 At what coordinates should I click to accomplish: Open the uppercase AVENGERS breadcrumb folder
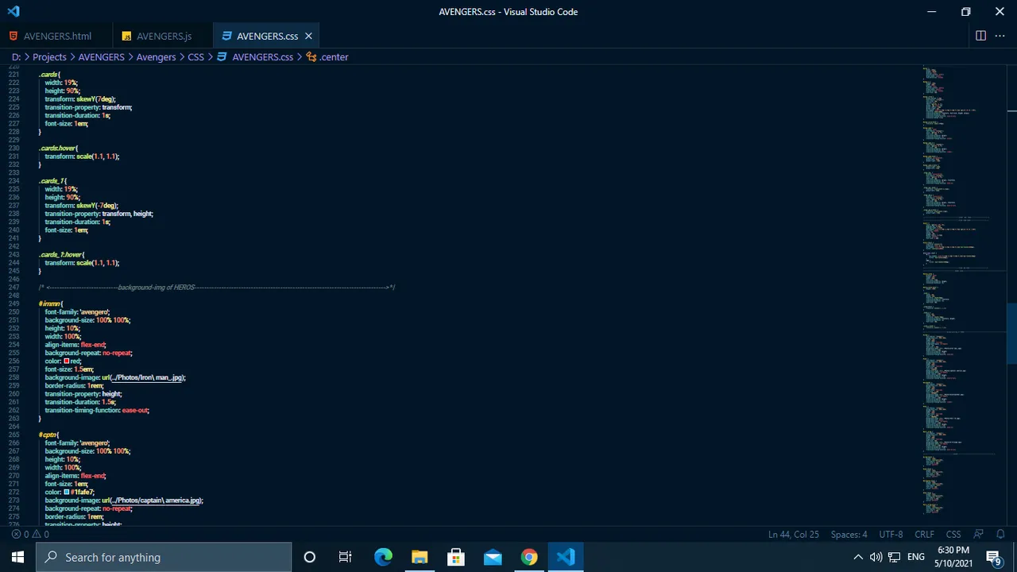click(x=101, y=57)
